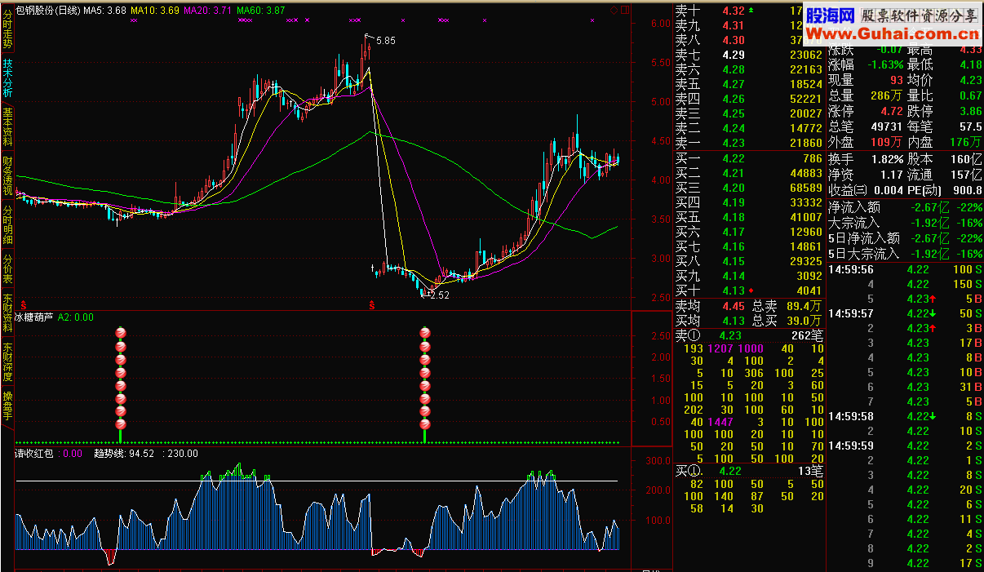Click the 买① queue header with 13笔
The image size is (984, 572).
[x=749, y=470]
